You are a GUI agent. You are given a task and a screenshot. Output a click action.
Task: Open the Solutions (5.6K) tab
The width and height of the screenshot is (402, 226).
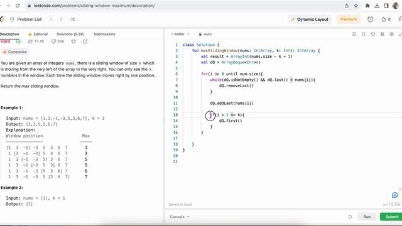coord(70,34)
